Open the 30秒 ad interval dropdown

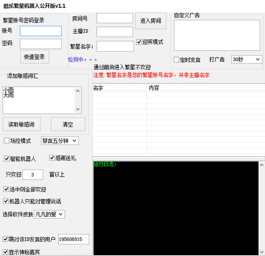pos(246,60)
